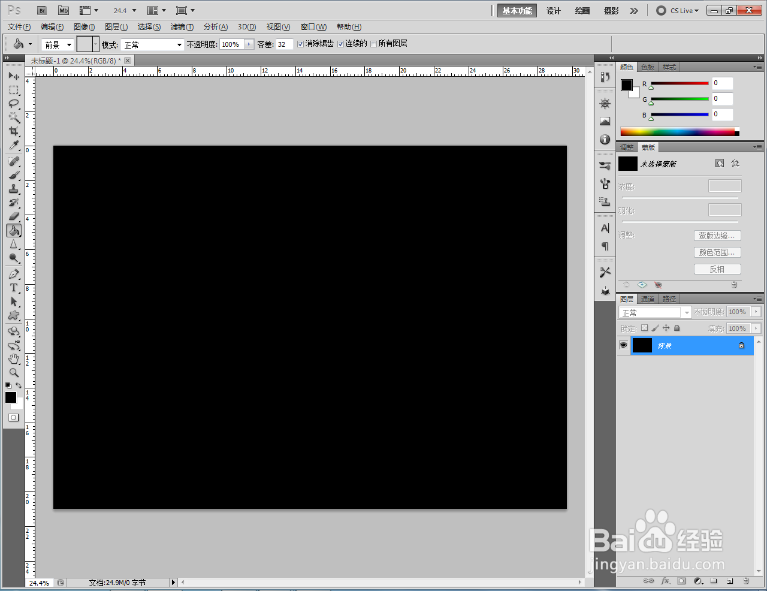767x591 pixels.
Task: Enable the all layers (所有图层) checkbox
Action: [x=374, y=44]
